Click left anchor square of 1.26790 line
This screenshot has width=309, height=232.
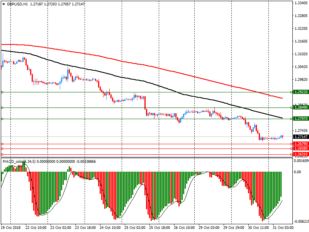[2, 144]
